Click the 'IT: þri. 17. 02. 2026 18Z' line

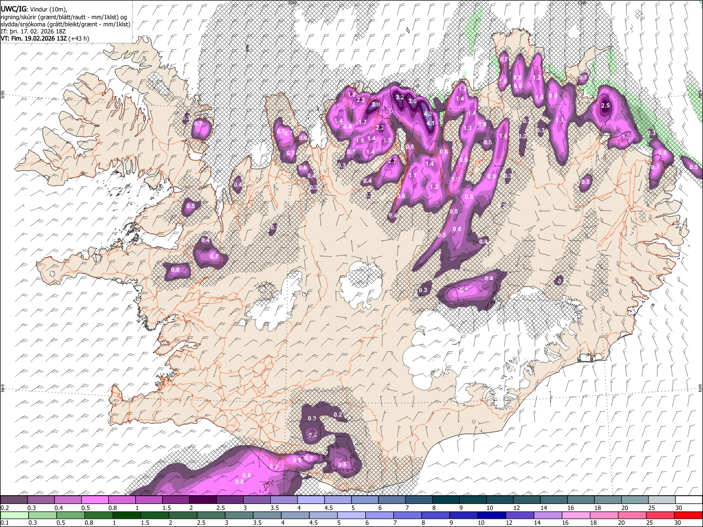(x=33, y=31)
